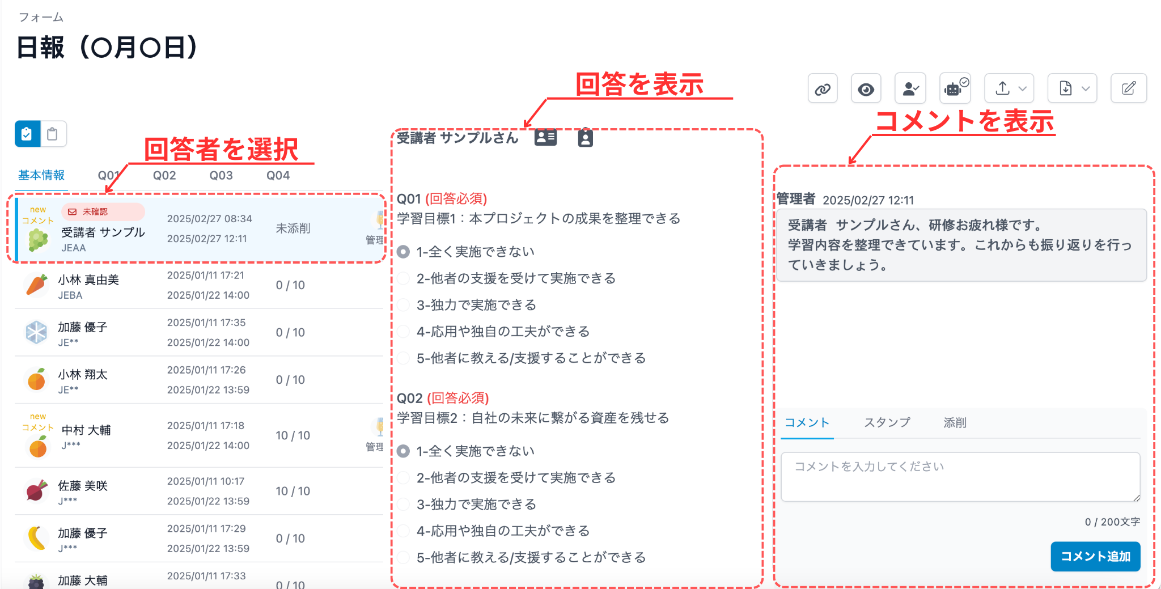
Task: Open the 添削 tab
Action: [x=955, y=422]
